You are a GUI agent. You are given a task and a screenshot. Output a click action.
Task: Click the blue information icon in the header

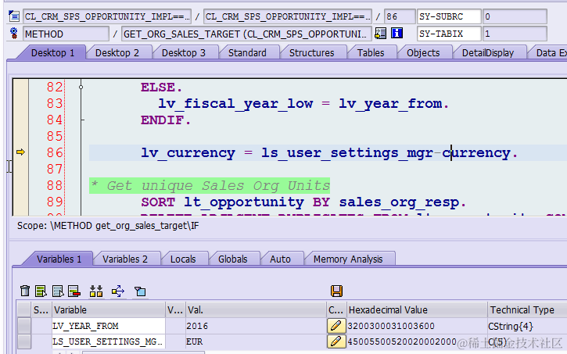tap(397, 34)
